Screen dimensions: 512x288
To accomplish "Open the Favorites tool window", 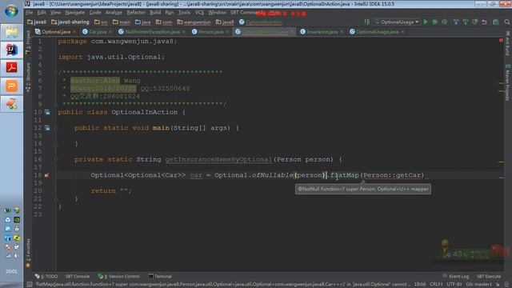I will pos(28,253).
